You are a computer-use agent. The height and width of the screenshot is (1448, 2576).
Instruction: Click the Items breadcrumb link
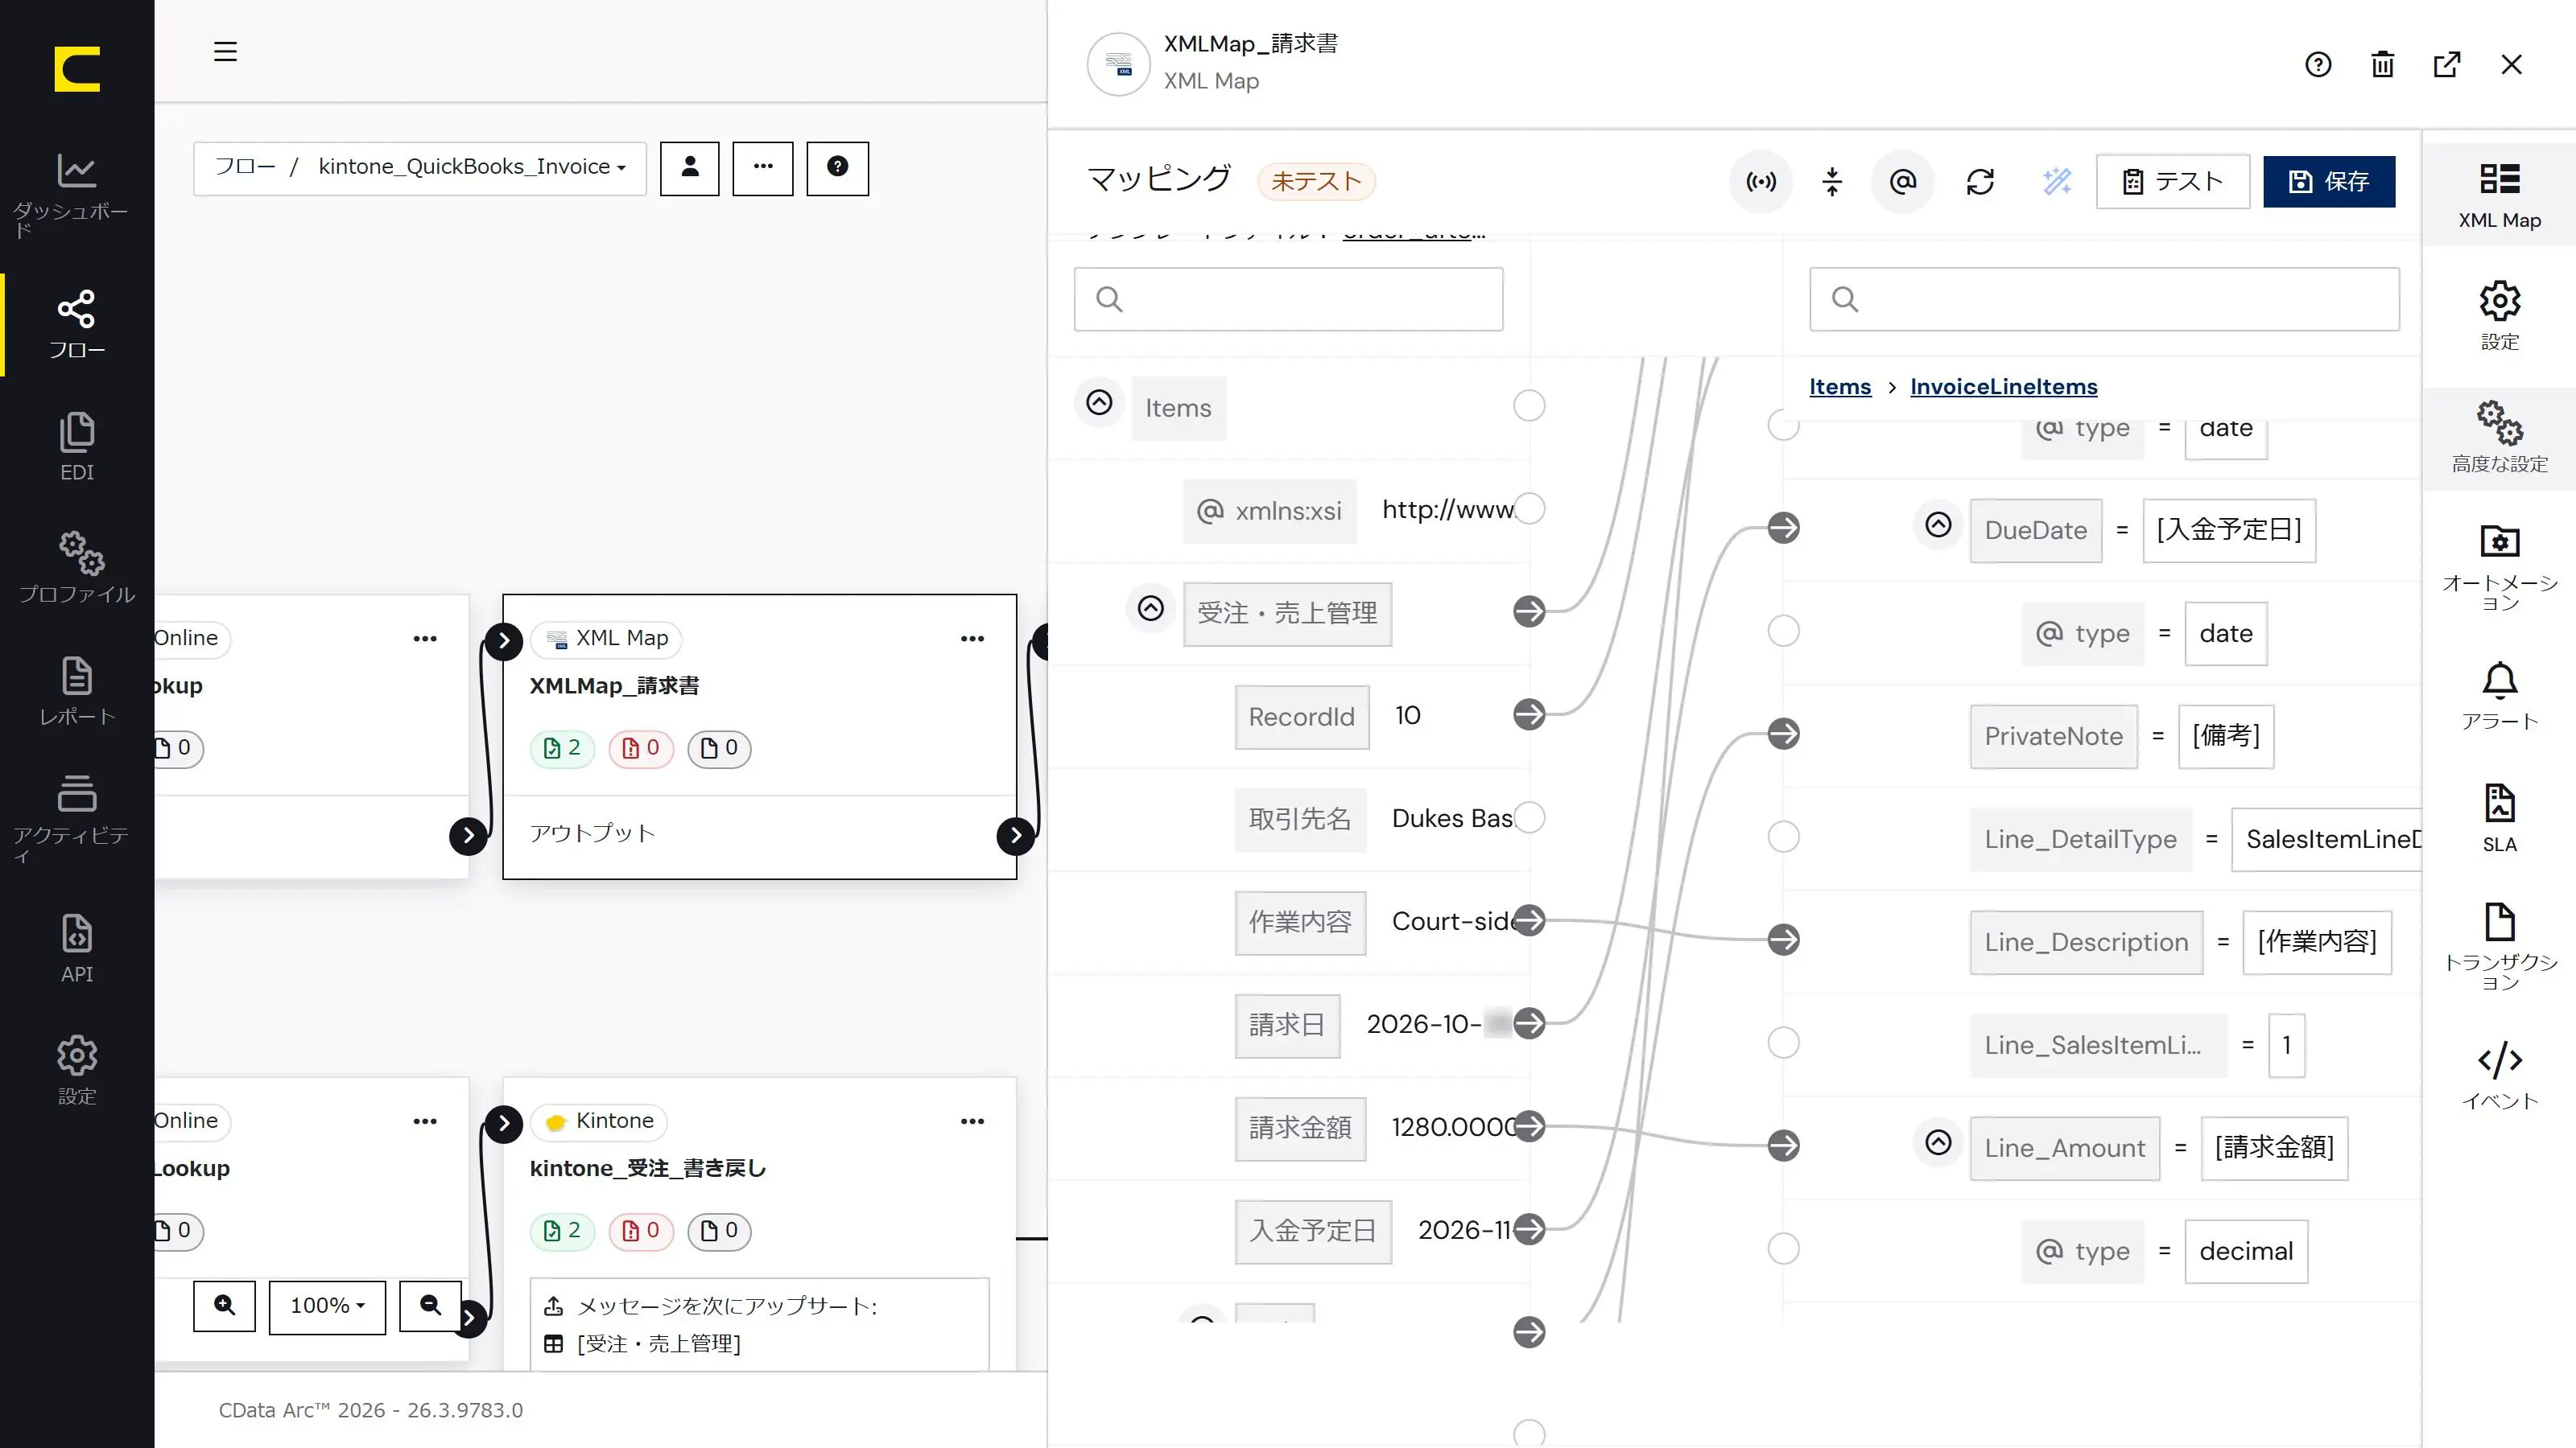[x=1840, y=387]
